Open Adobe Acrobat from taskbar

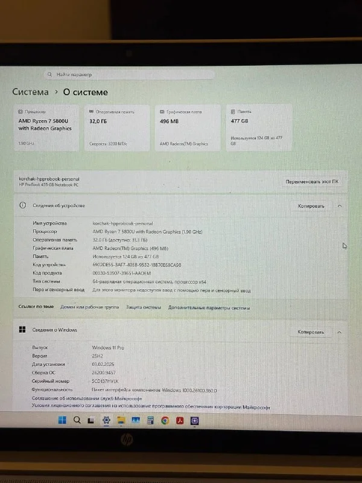point(180,420)
